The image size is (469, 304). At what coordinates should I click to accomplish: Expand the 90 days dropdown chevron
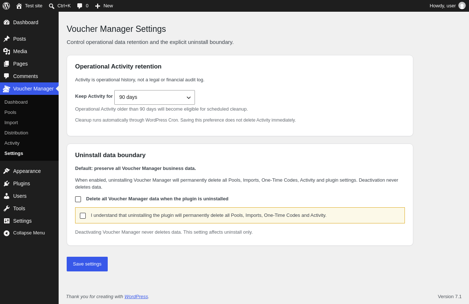click(189, 97)
